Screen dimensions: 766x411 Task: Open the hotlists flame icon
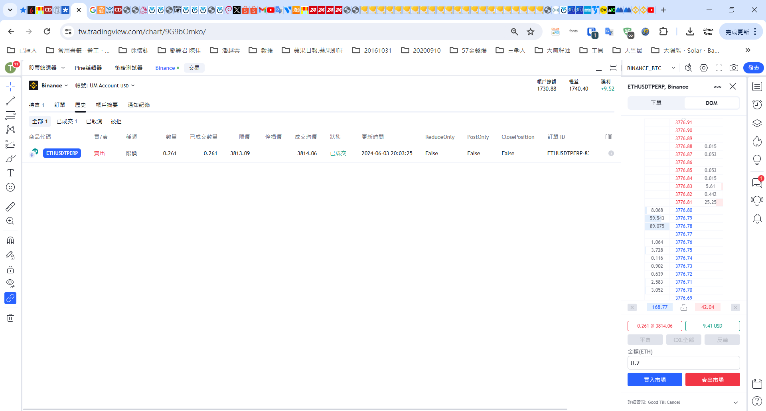pyautogui.click(x=757, y=141)
